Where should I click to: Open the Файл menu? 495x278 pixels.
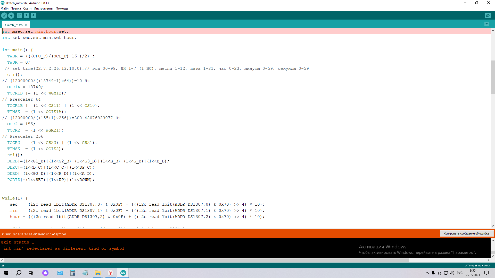pos(5,8)
